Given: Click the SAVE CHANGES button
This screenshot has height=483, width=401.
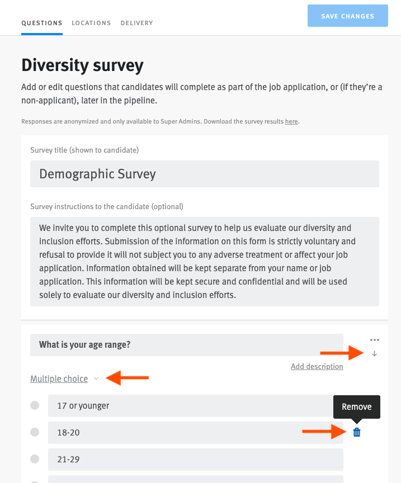Looking at the screenshot, I should (x=347, y=16).
